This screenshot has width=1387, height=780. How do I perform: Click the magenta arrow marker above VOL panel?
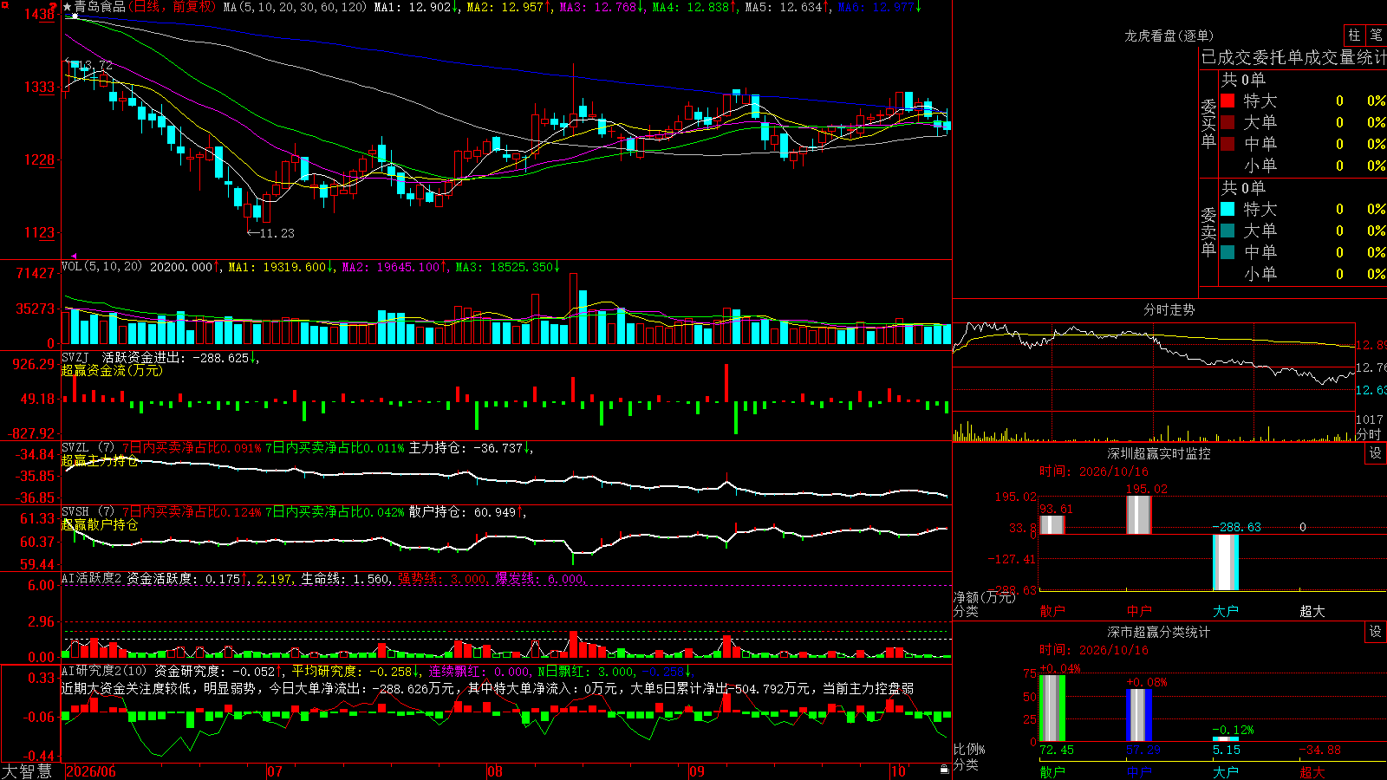tap(74, 256)
